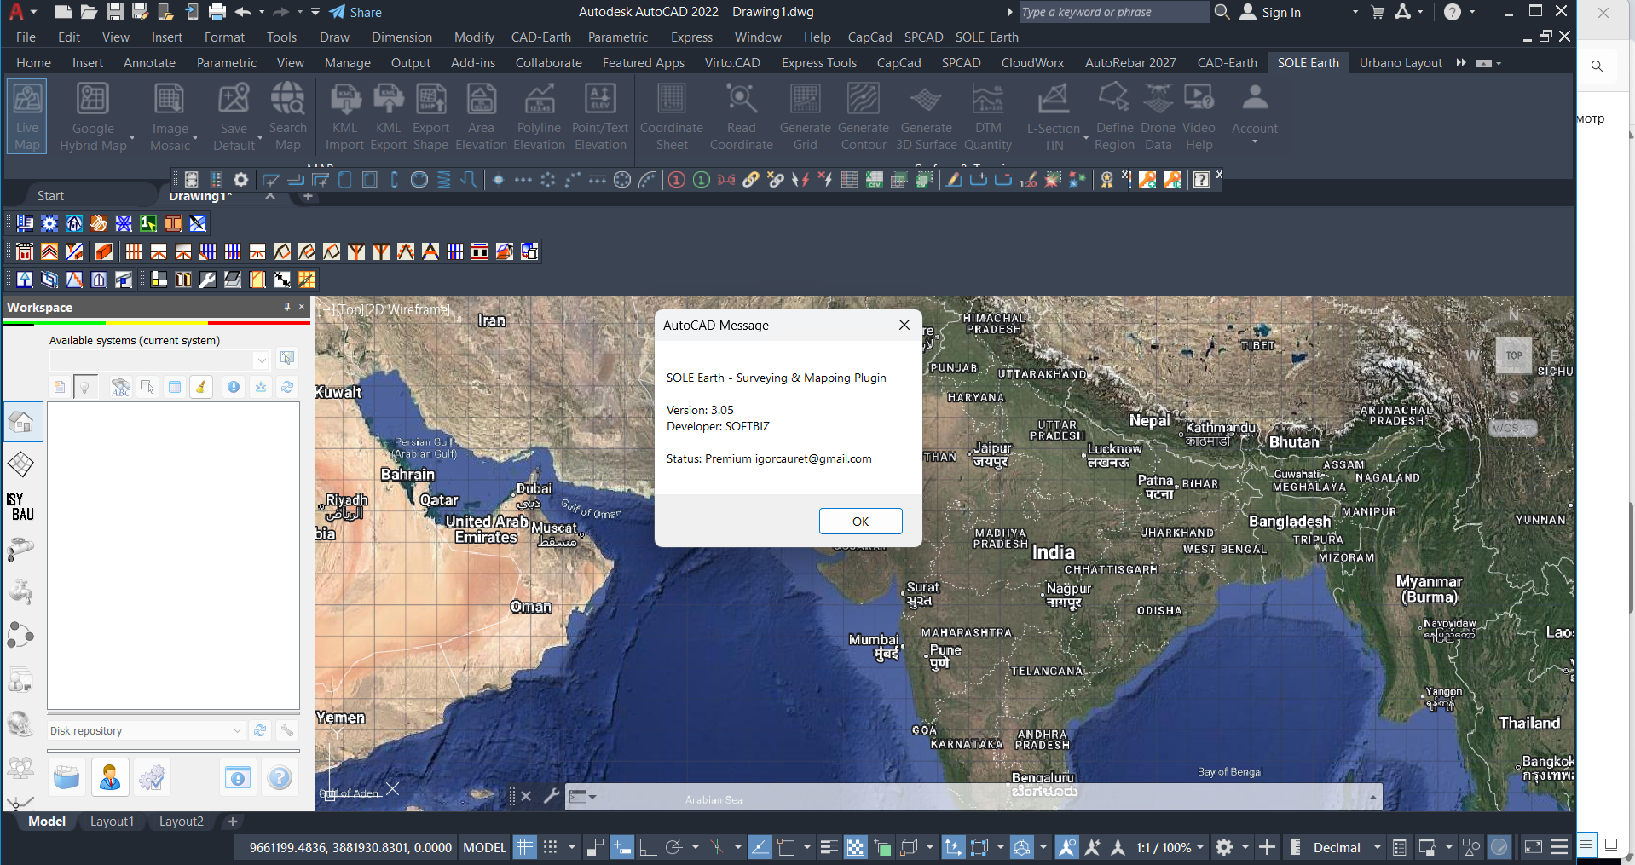Click Sign In

pos(1270,12)
